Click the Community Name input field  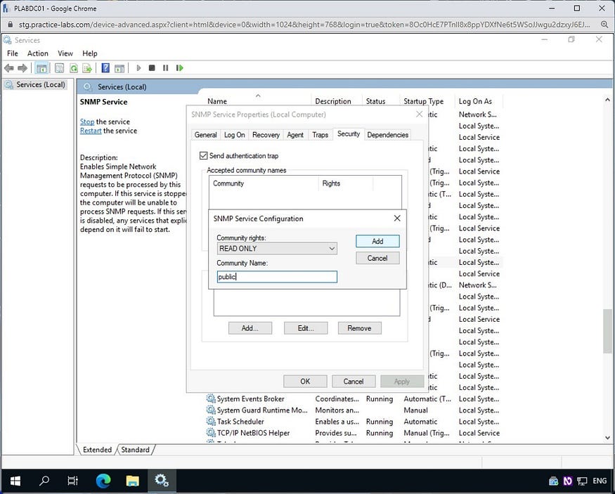[277, 277]
